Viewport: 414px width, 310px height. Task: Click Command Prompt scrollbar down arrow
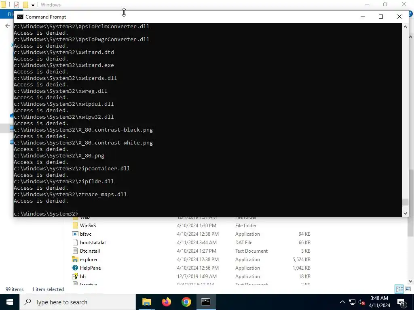[405, 214]
